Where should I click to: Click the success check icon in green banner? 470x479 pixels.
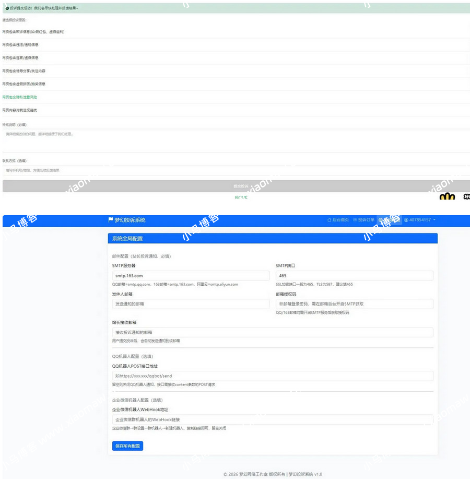click(x=7, y=8)
